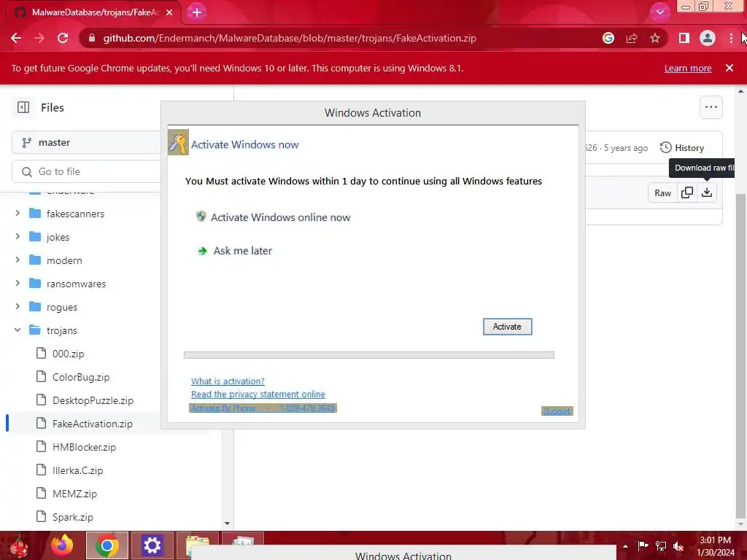Viewport: 747px width, 560px height.
Task: Click the Go to file search box
Action: tap(86, 171)
